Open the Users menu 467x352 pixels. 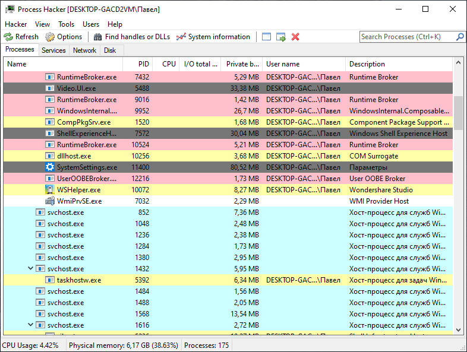click(91, 24)
